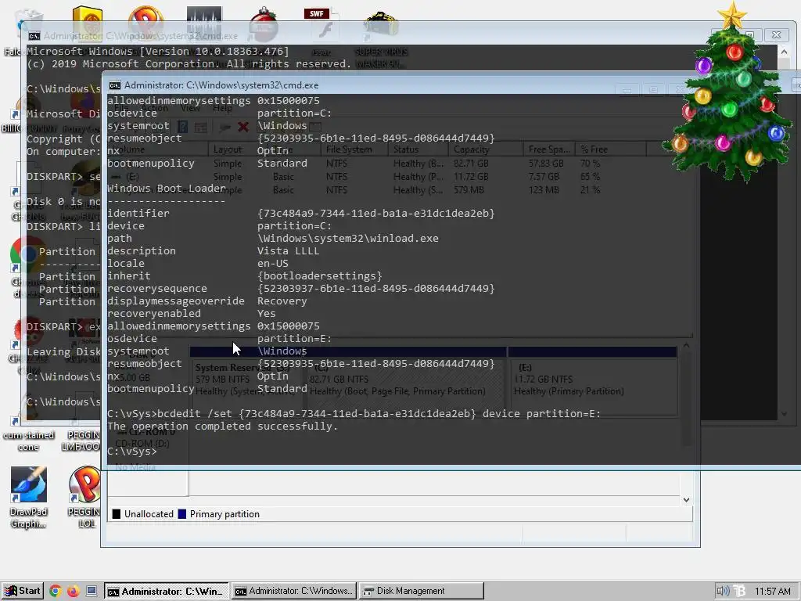Viewport: 801px width, 601px height.
Task: Click the 'Primary partition' legend label
Action: tap(224, 514)
